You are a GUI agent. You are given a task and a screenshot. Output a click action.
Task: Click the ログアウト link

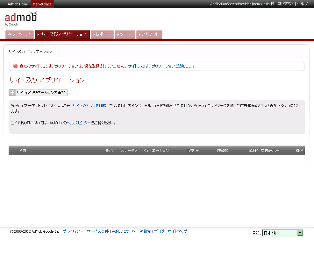tap(285, 4)
